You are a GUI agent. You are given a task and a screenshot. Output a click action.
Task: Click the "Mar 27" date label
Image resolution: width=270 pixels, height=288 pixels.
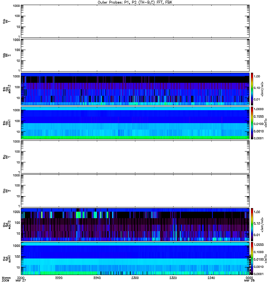21,281
